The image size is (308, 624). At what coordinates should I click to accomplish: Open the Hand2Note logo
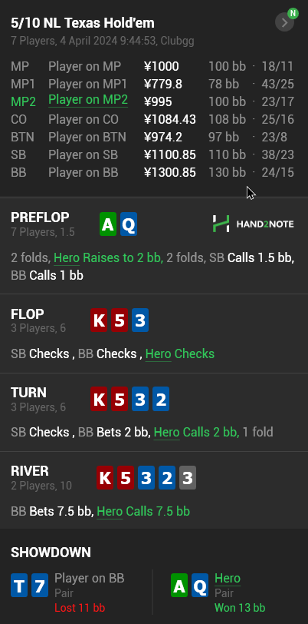point(254,224)
